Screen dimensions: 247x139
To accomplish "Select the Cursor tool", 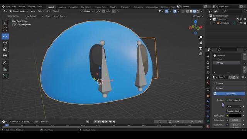I will [5, 29].
